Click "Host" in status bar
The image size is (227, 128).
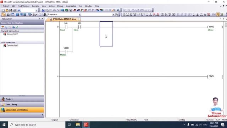[x=146, y=120]
